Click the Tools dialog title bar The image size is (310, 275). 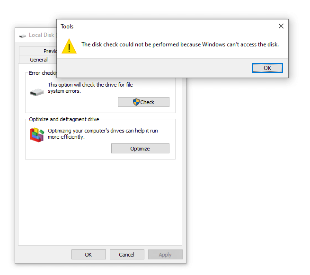point(166,27)
